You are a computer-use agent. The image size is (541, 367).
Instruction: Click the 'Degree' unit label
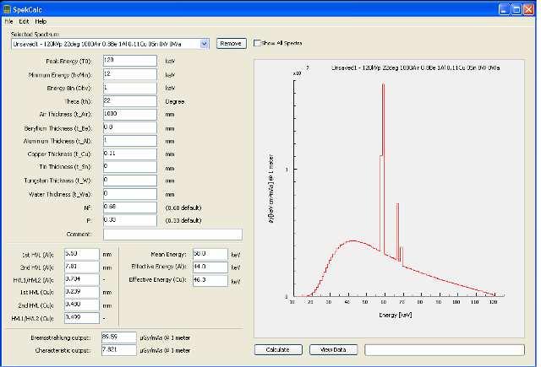175,102
